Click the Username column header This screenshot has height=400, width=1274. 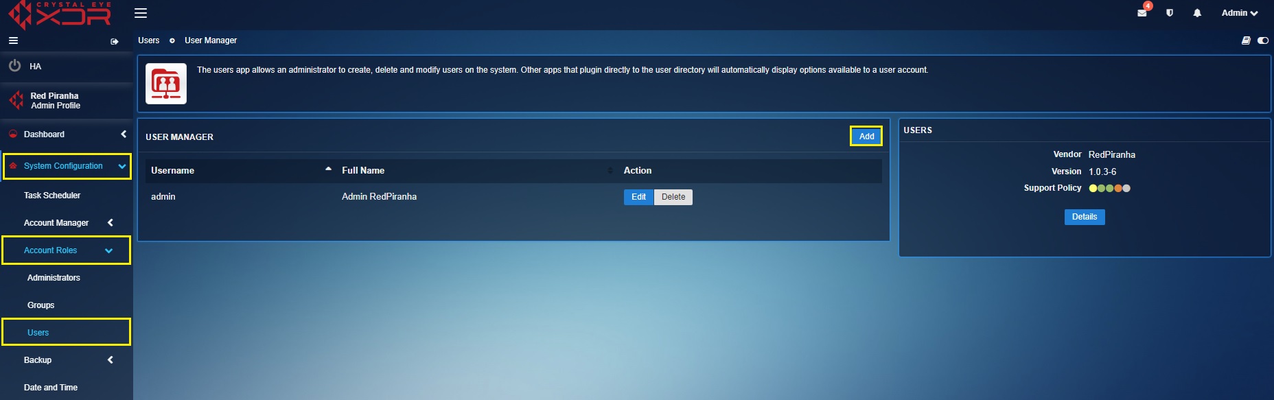click(172, 170)
